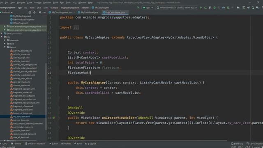Expand the drawable folder

click(x=5, y=40)
